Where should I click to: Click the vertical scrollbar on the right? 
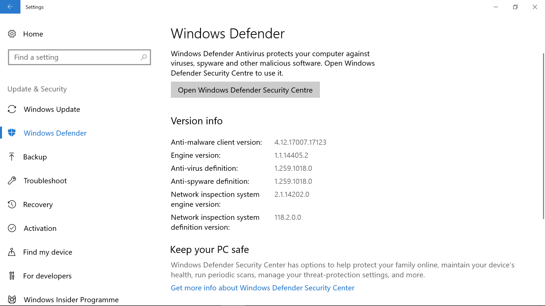pos(543,136)
